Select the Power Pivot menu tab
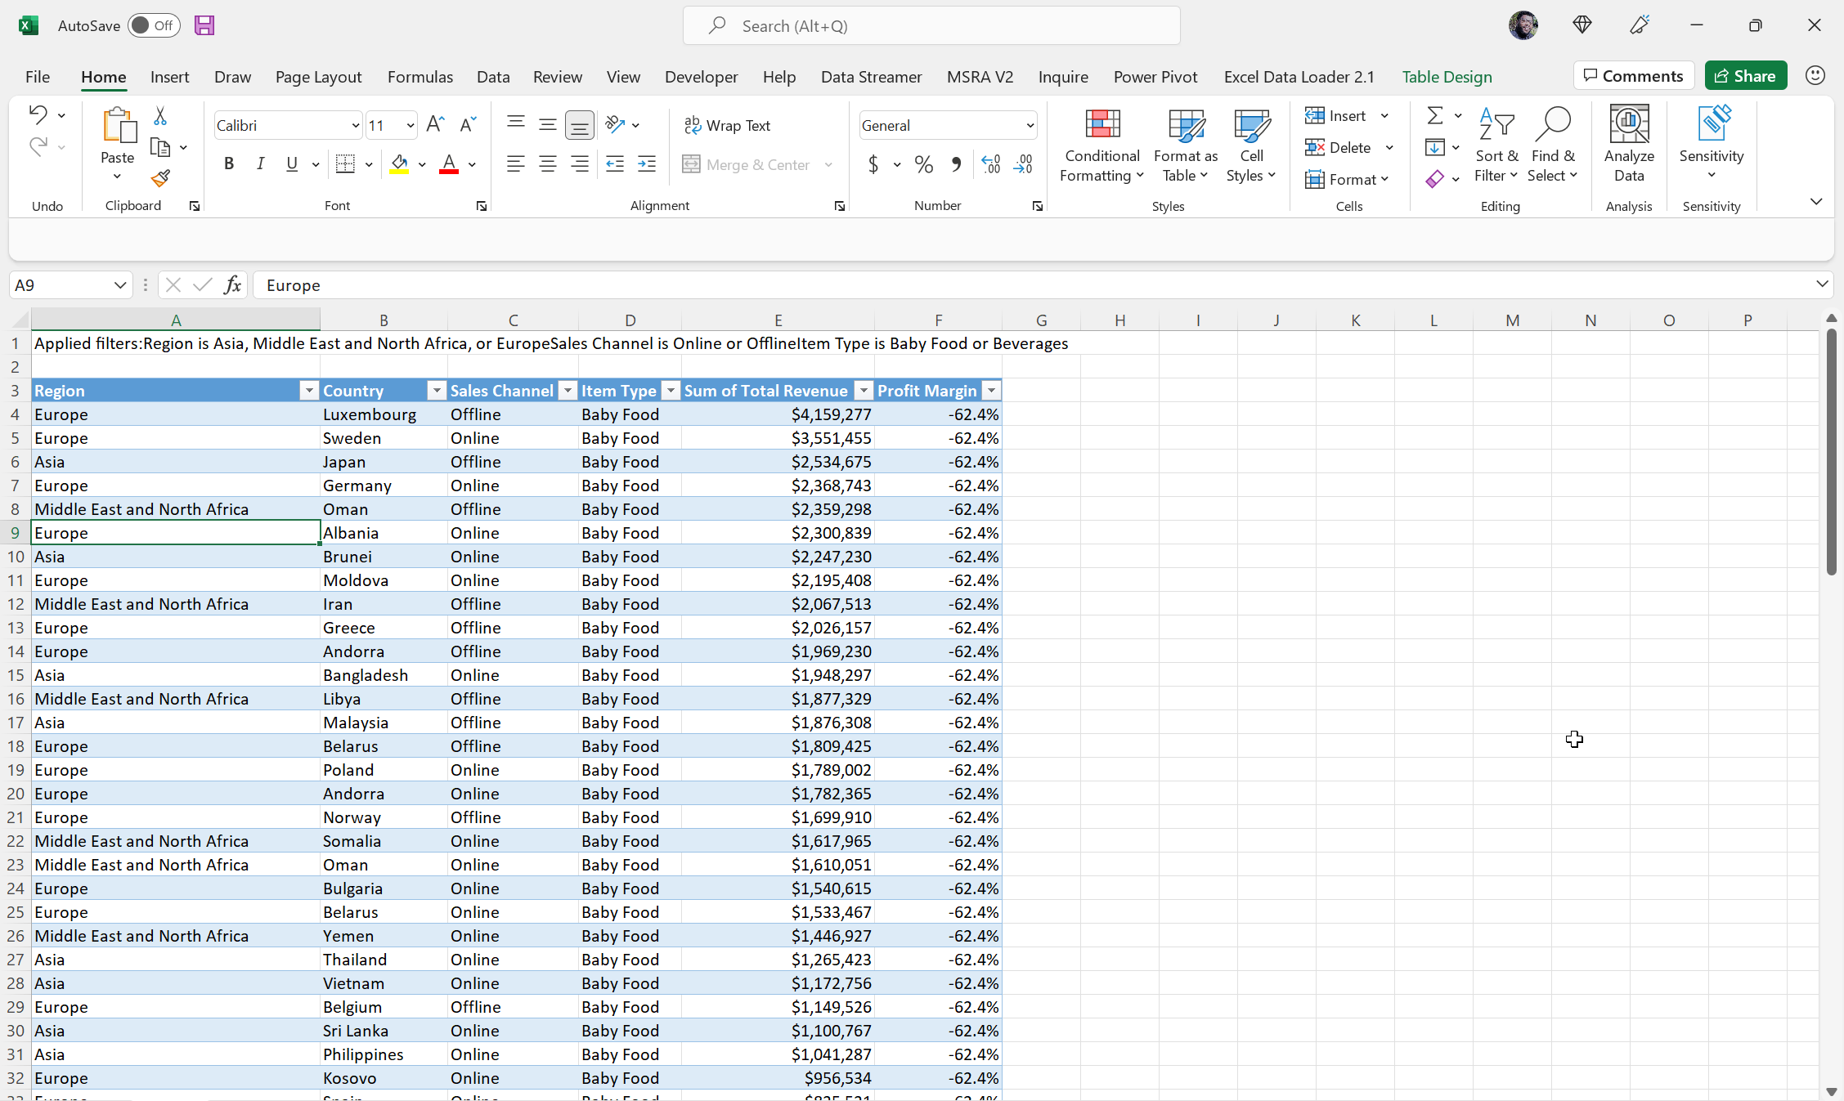Screen dimensions: 1844x1101 tap(1156, 76)
